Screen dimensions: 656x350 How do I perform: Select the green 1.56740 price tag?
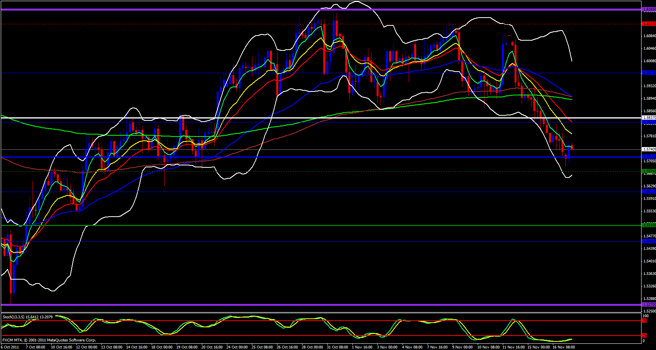coord(649,171)
